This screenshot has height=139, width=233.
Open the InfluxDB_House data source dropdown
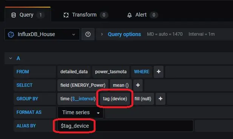click(42, 34)
